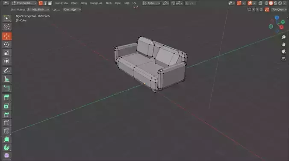Switch to material preview shading

tap(275, 3)
